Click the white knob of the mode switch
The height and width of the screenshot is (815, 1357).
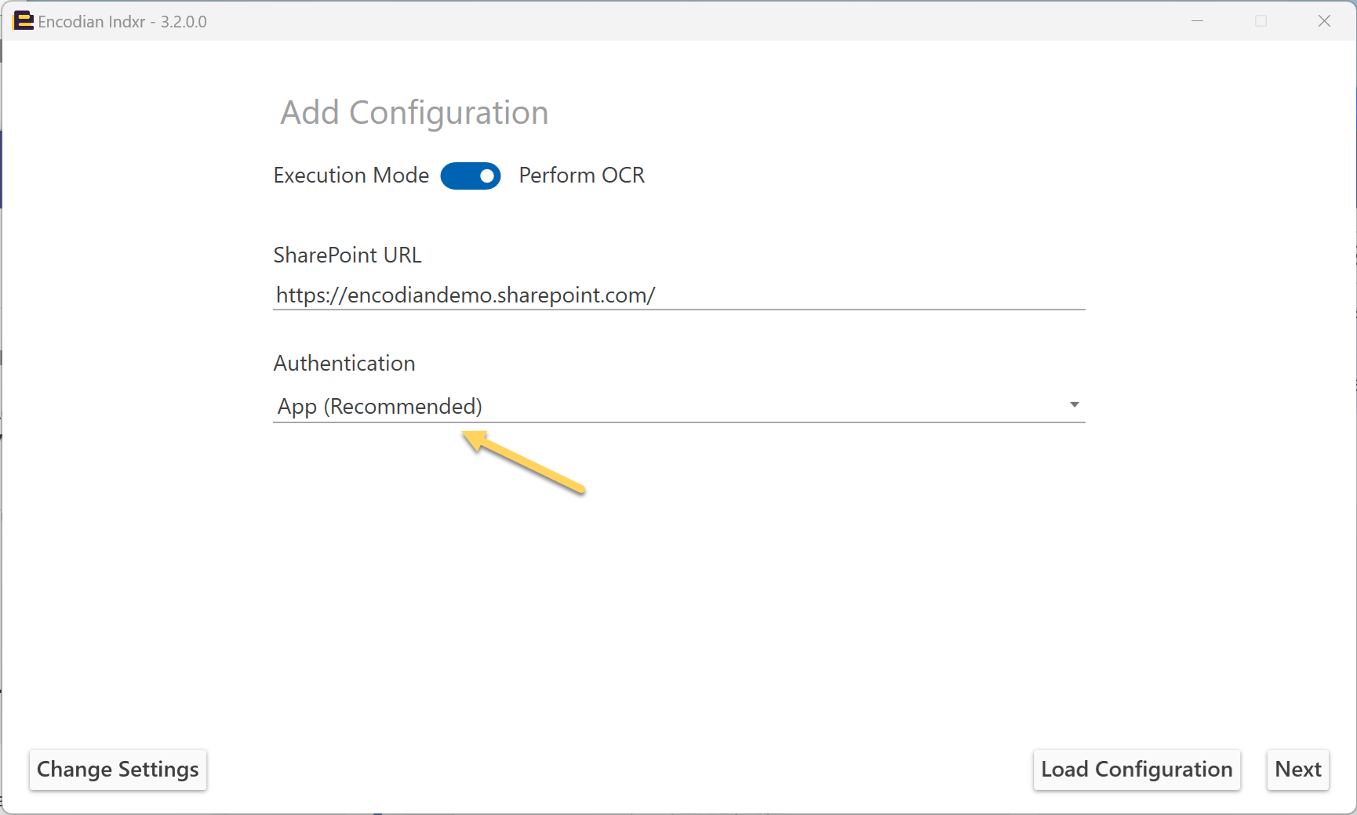click(487, 176)
